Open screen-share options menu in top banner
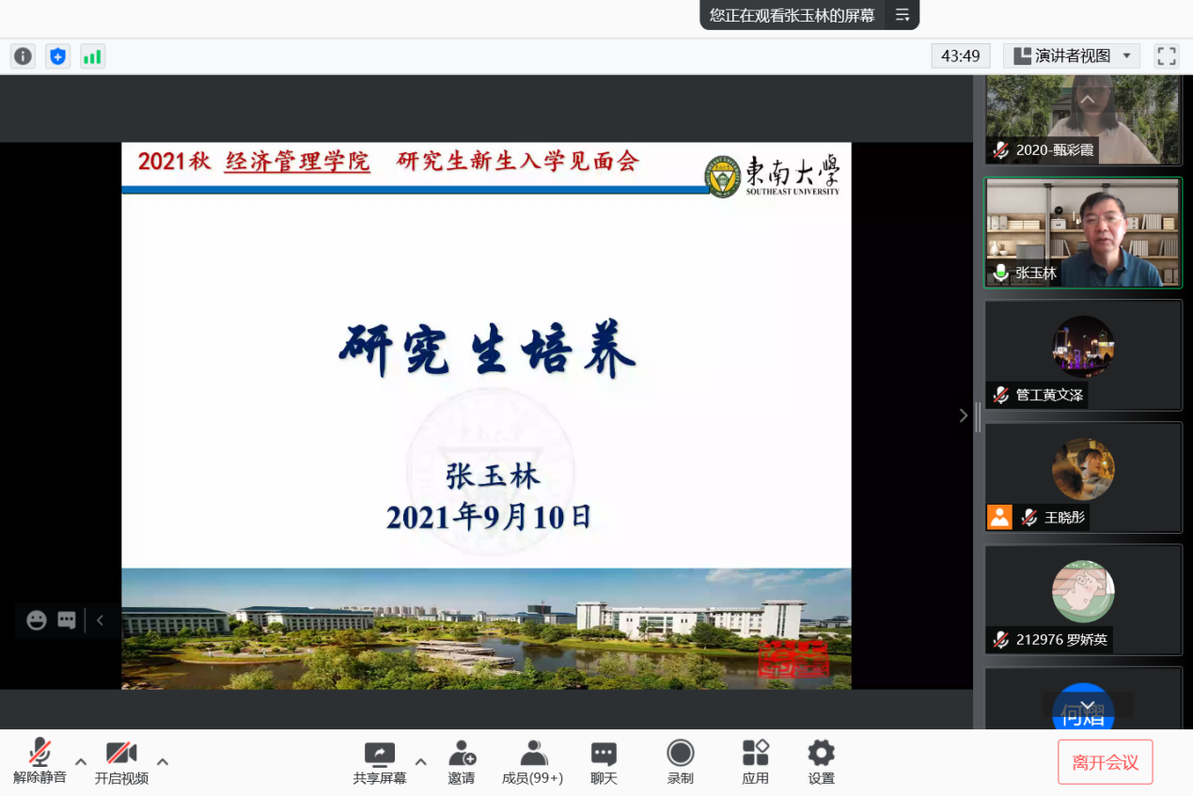Image resolution: width=1193 pixels, height=796 pixels. [903, 15]
